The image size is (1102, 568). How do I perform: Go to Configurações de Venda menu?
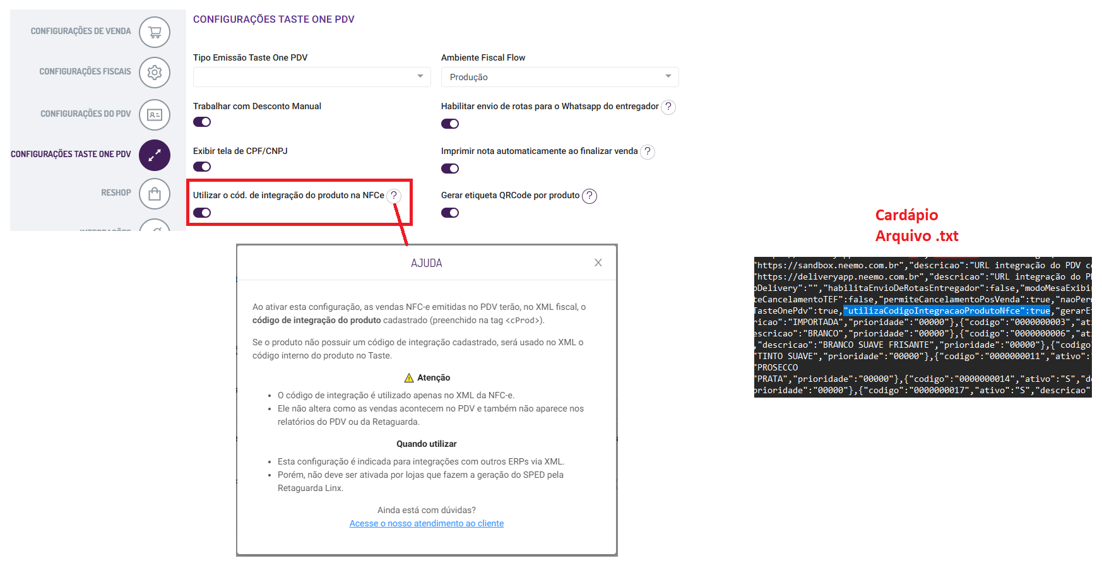point(81,32)
